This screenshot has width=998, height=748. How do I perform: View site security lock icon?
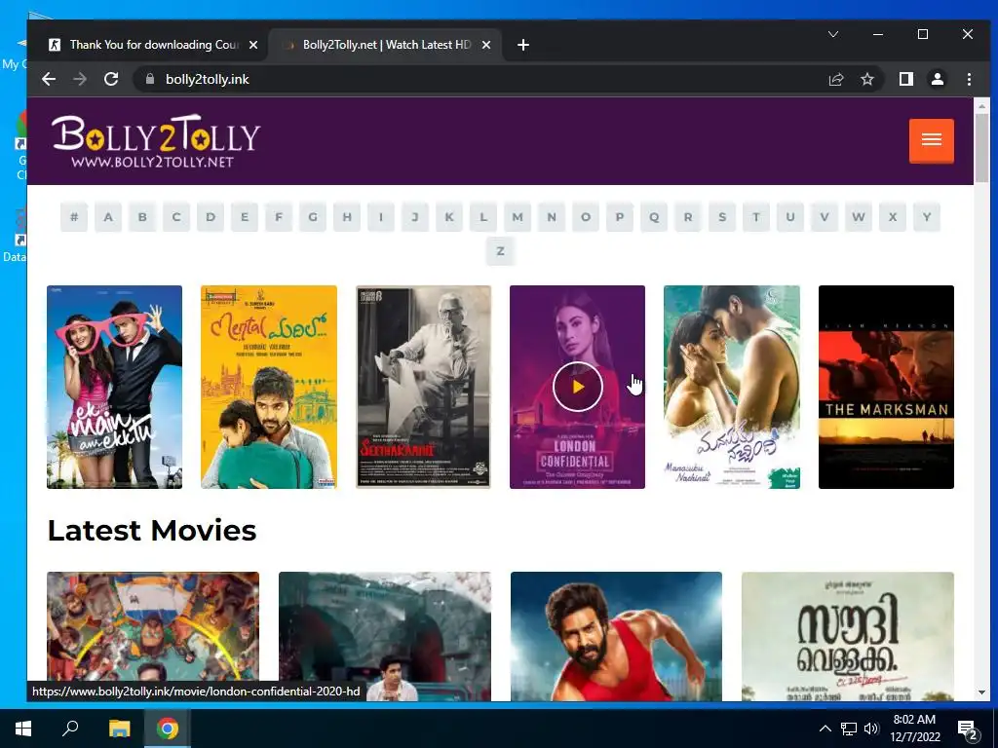click(x=150, y=79)
